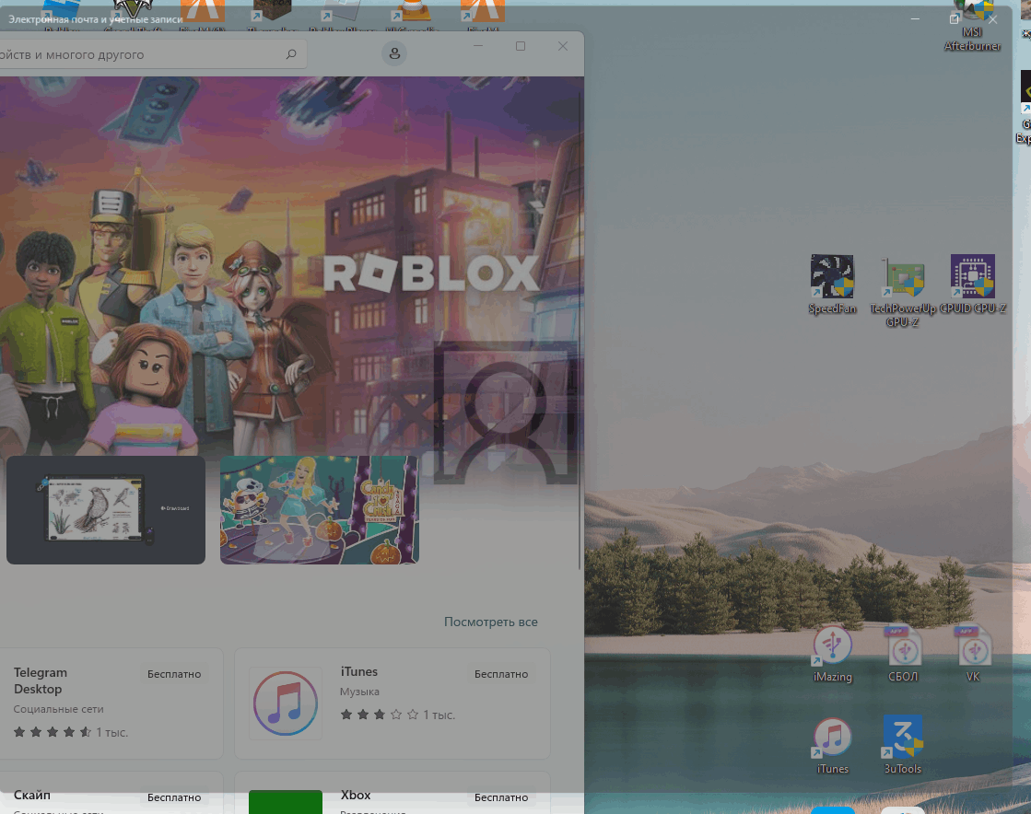
Task: Click Бесплатно button for Telegram Desktop
Action: pyautogui.click(x=174, y=674)
